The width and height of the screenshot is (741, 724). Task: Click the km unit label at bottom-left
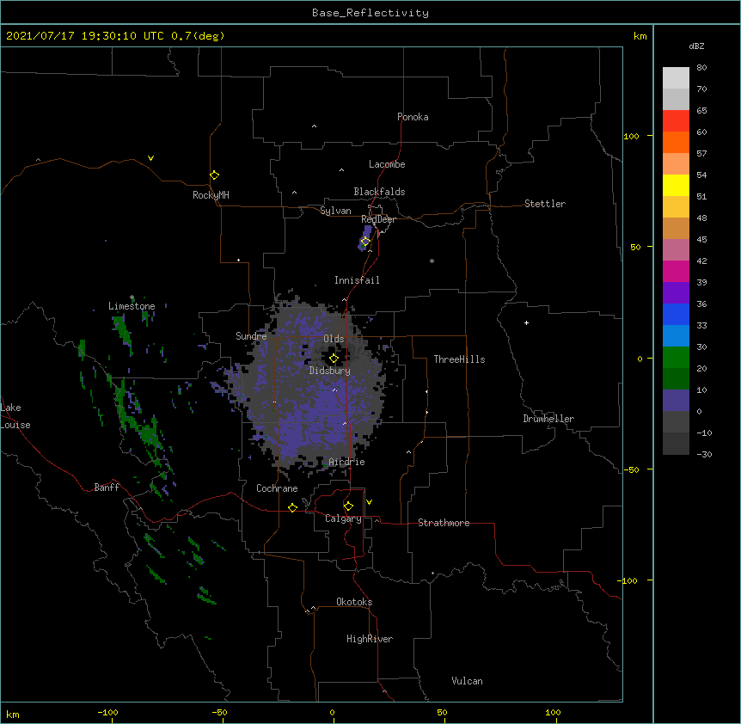13,715
